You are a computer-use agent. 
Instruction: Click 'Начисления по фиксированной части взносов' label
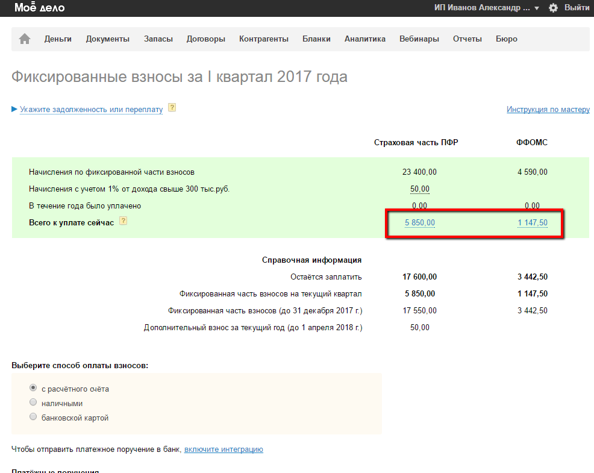pyautogui.click(x=112, y=172)
